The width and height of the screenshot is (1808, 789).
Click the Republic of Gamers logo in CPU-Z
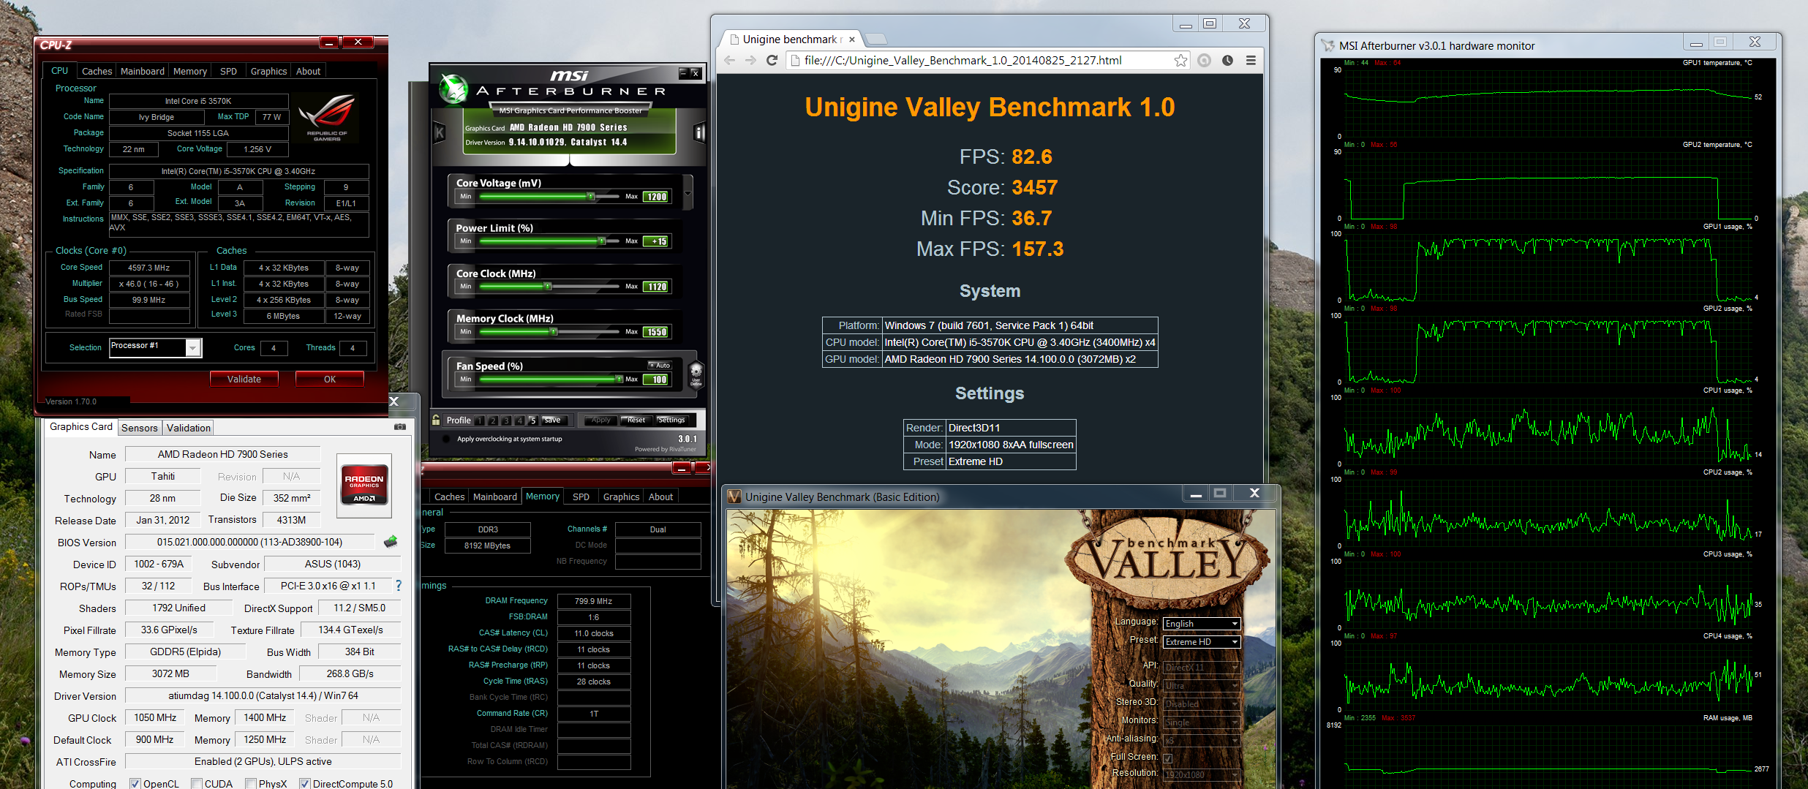pos(326,116)
